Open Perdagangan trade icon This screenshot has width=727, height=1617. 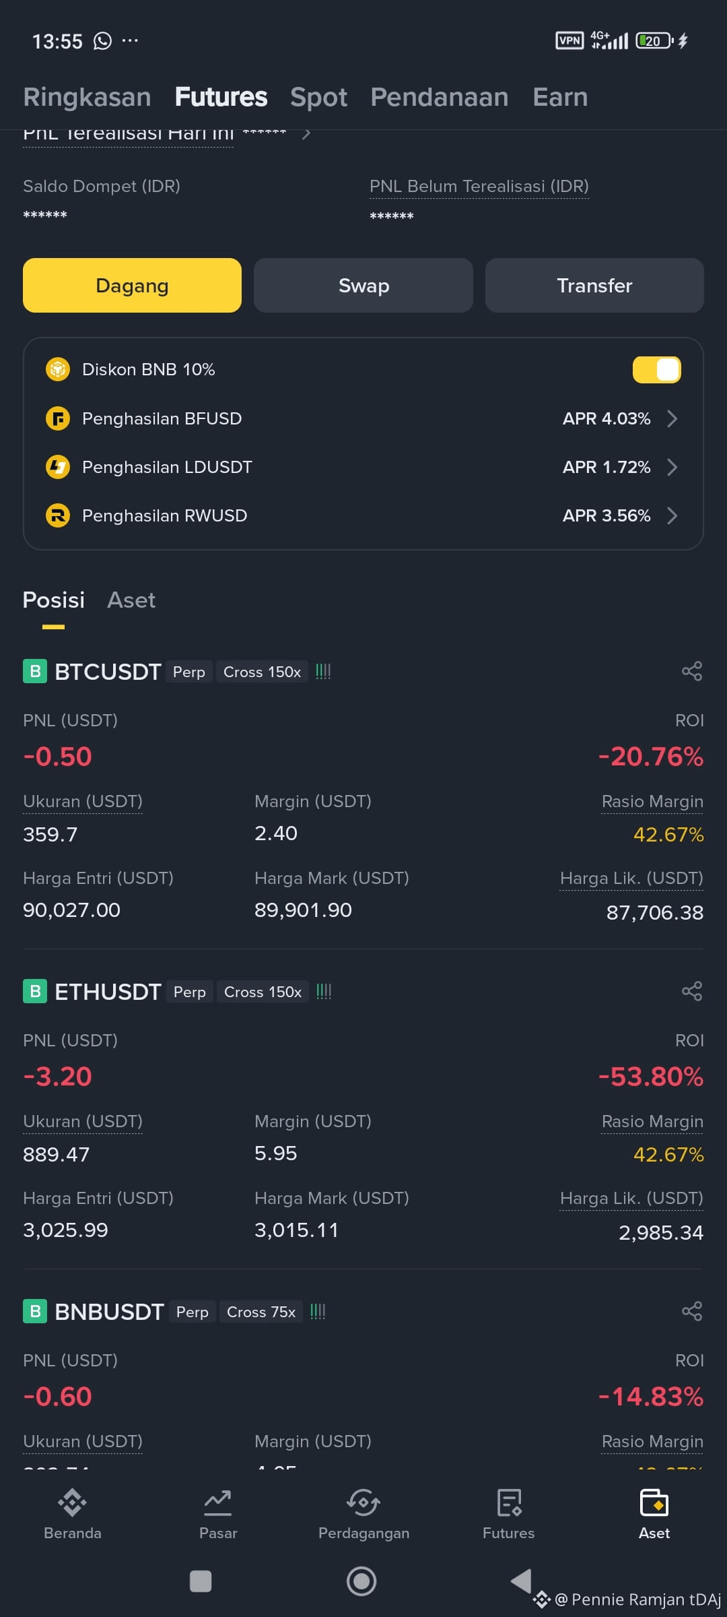click(363, 1502)
